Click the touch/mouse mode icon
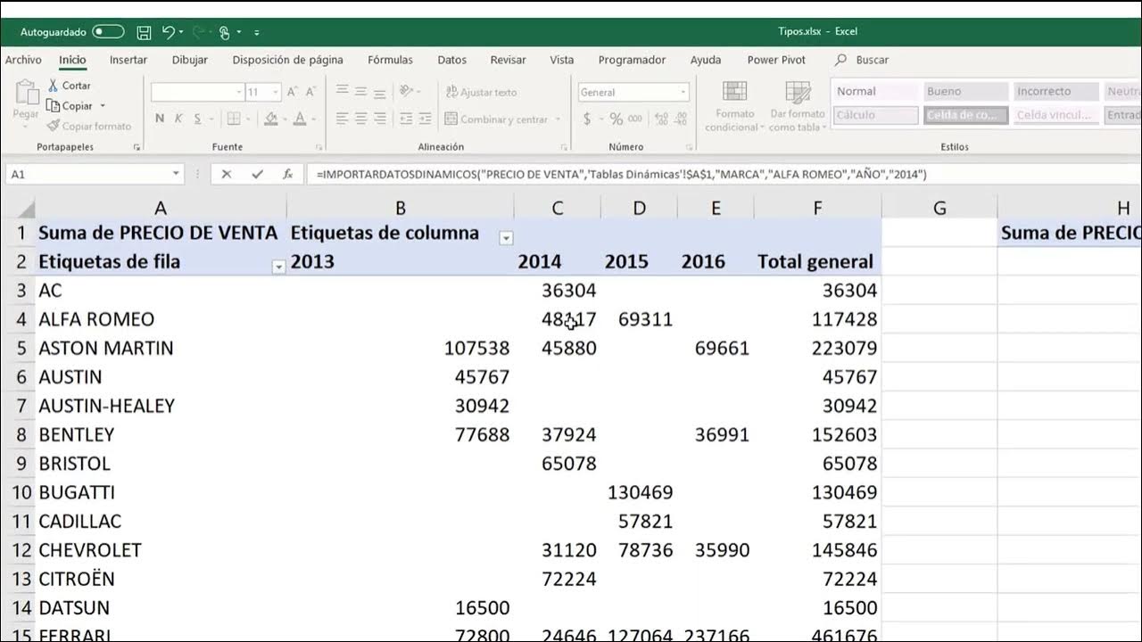The width and height of the screenshot is (1142, 642). pos(224,32)
